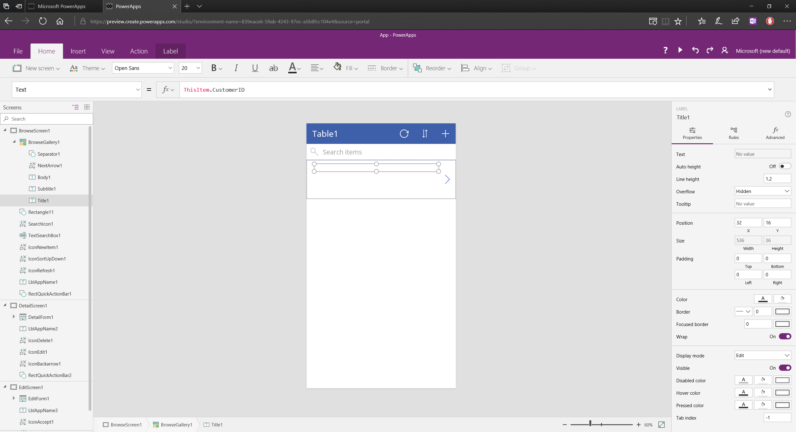
Task: Click the Reorder button
Action: tap(432, 68)
